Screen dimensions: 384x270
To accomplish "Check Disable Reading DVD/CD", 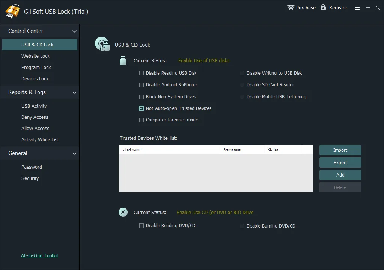I will pyautogui.click(x=141, y=226).
